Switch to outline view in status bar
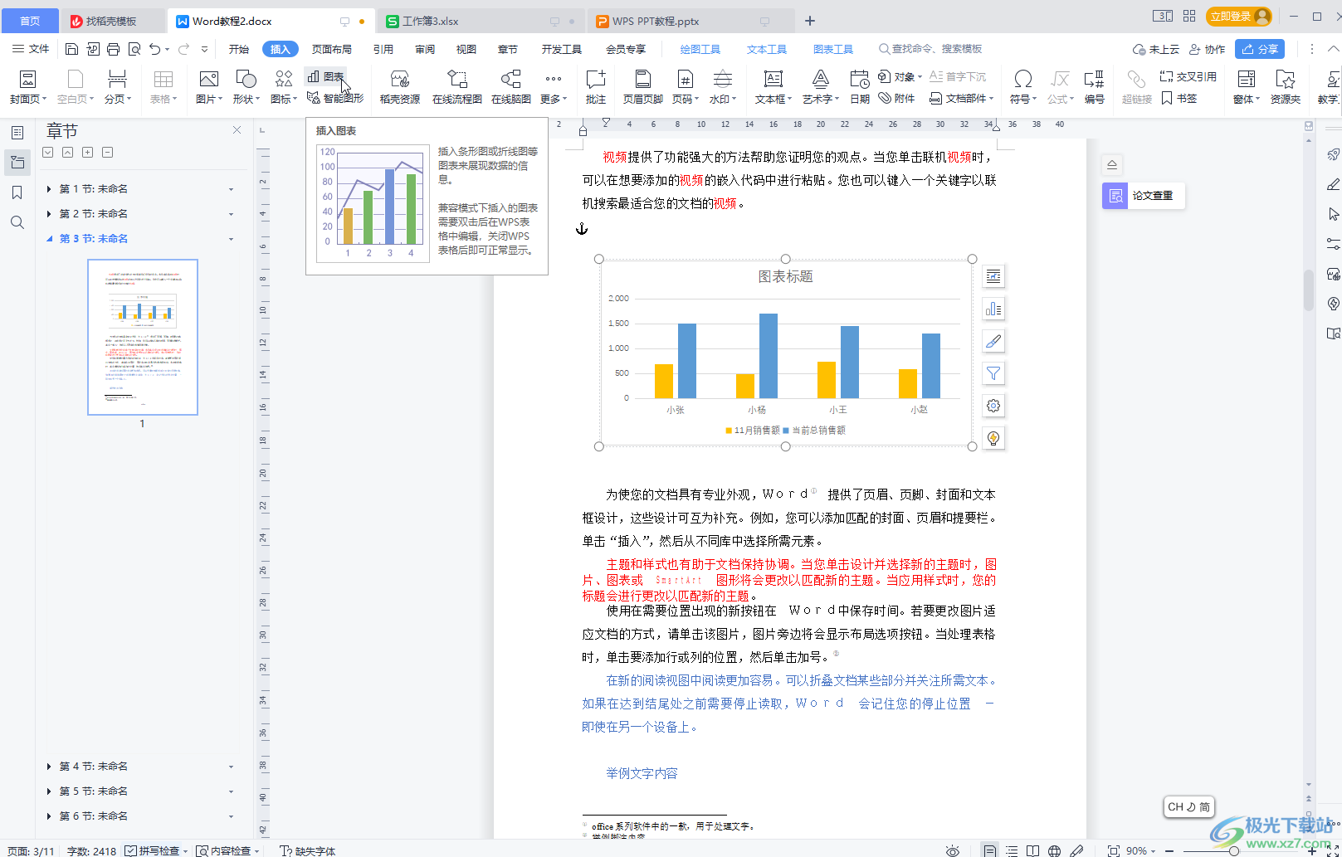The height and width of the screenshot is (857, 1342). coord(1012,851)
